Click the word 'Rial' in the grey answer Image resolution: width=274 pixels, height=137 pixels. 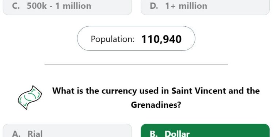click(35, 134)
